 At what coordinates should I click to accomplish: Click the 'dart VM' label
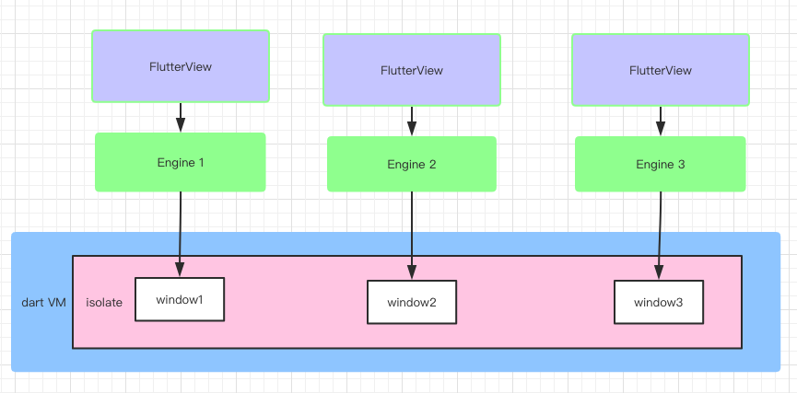point(43,303)
